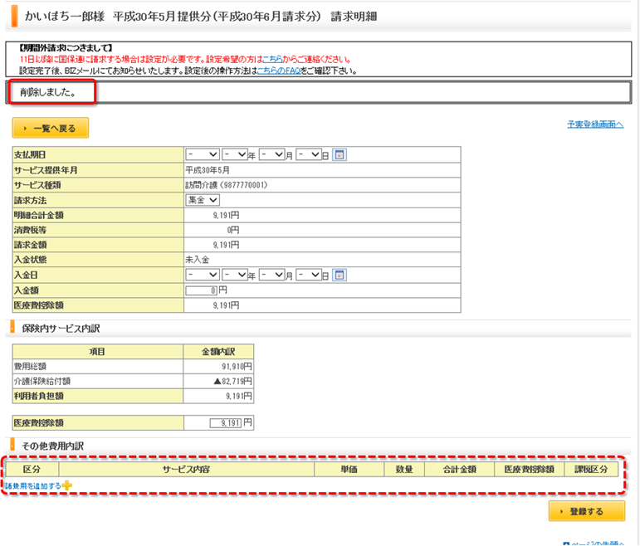Click the 削除しました。 message text
The height and width of the screenshot is (546, 640).
(48, 92)
